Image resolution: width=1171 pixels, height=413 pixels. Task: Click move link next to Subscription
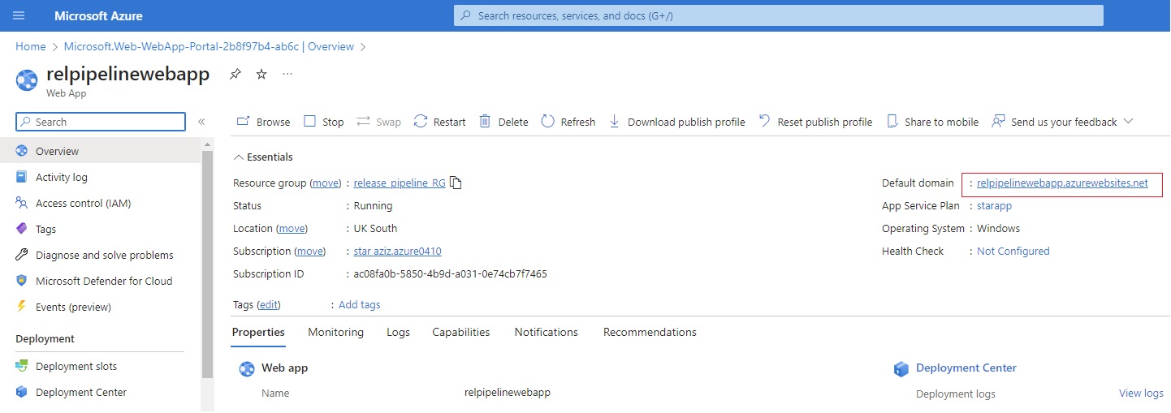311,252
